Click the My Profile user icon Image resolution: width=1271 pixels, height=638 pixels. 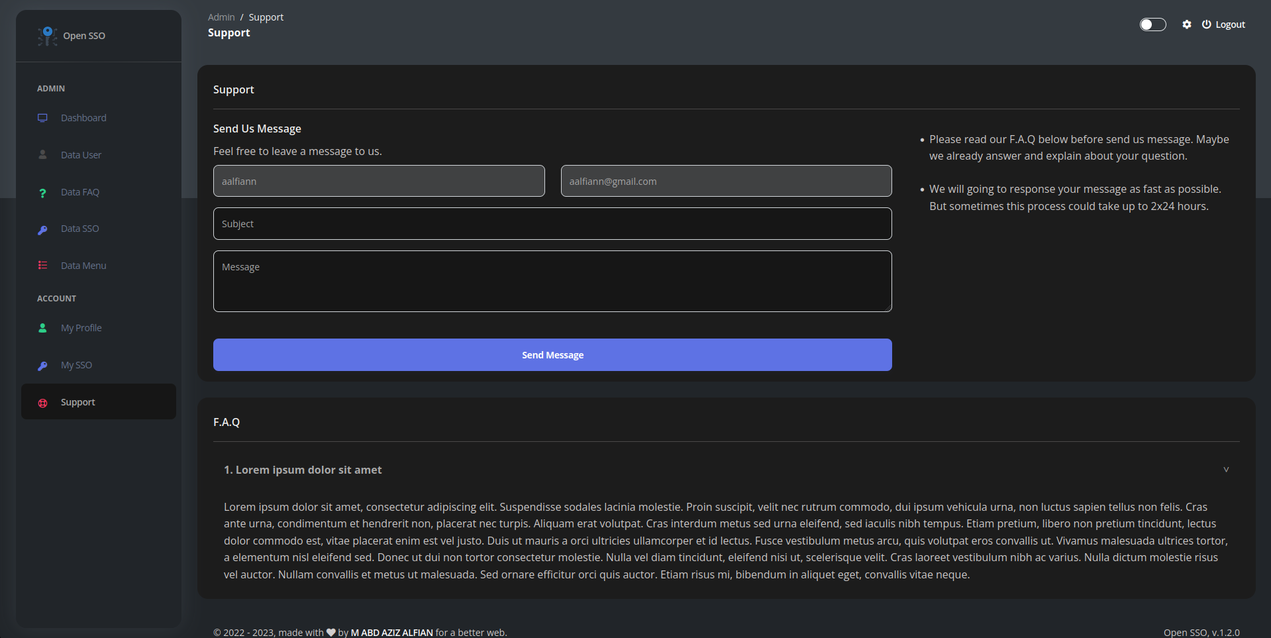pos(42,327)
